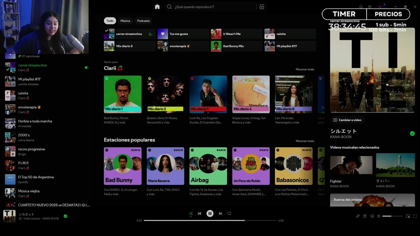The image size is (420, 236).
Task: Open It Wasn't Me shortcut
Action: (x=237, y=34)
